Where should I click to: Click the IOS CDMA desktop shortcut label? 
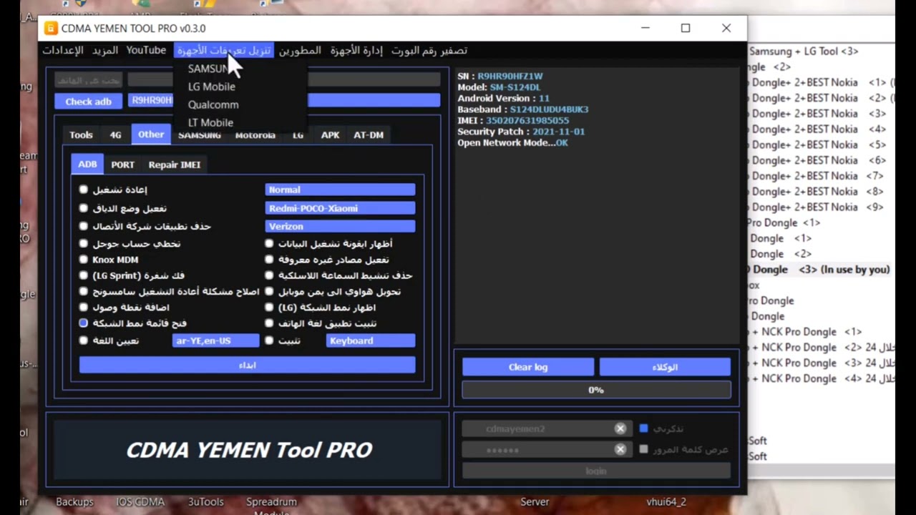tap(140, 502)
